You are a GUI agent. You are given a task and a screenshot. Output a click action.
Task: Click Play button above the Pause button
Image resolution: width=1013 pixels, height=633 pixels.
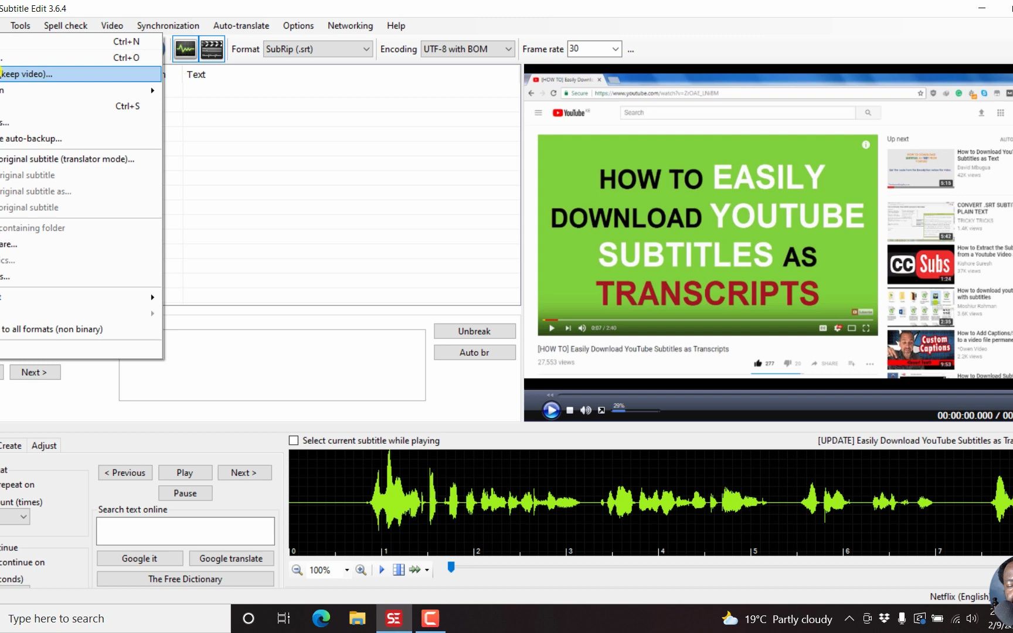pos(185,472)
